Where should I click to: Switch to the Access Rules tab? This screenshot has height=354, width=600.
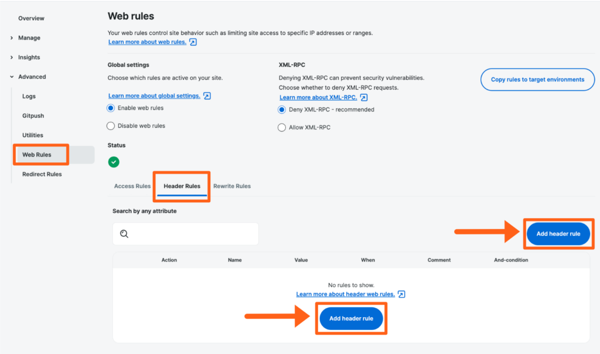(x=132, y=186)
